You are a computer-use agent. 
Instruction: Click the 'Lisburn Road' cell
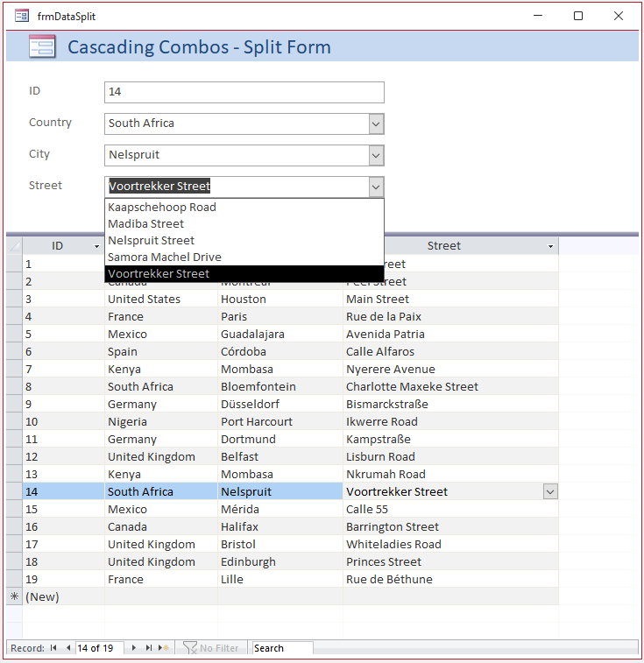coord(450,456)
